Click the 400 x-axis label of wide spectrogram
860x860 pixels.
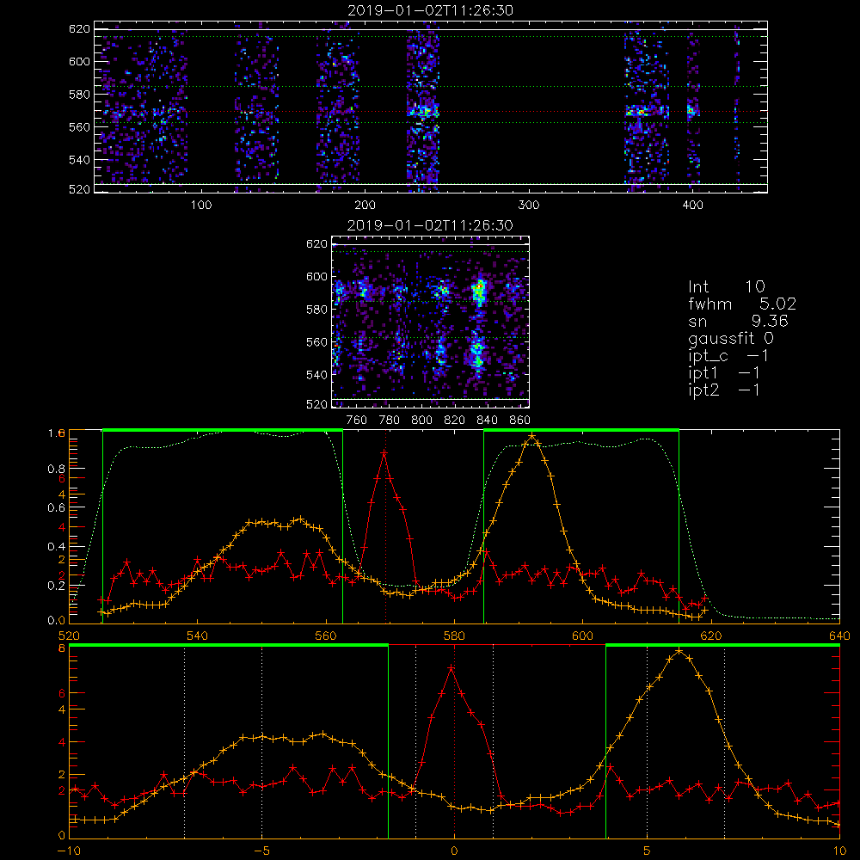pos(692,206)
